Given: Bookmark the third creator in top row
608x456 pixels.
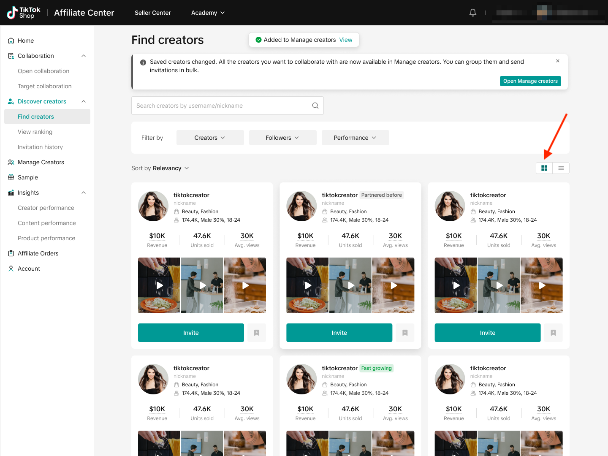Looking at the screenshot, I should pos(553,333).
